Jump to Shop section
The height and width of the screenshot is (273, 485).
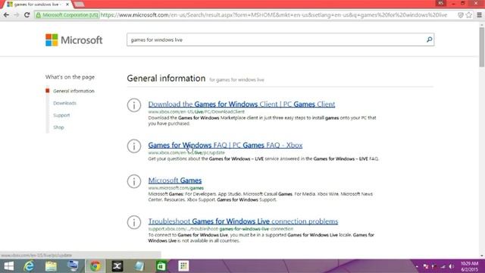(58, 127)
